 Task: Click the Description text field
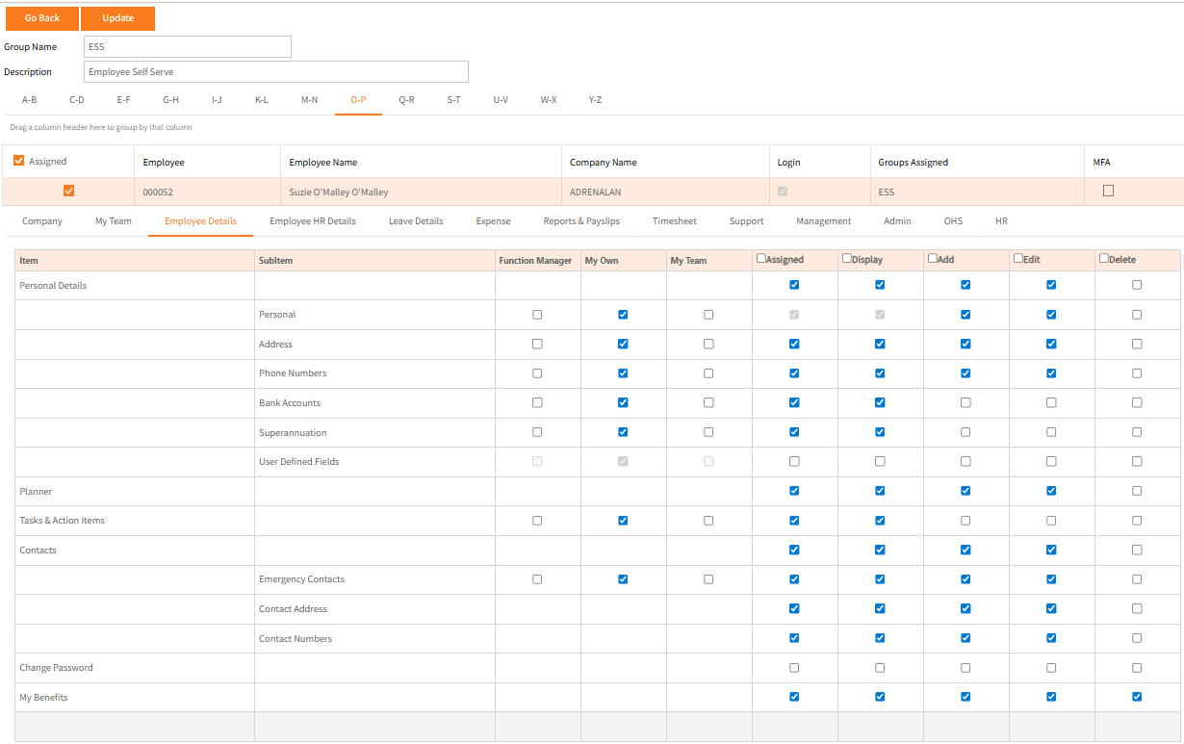[x=275, y=72]
